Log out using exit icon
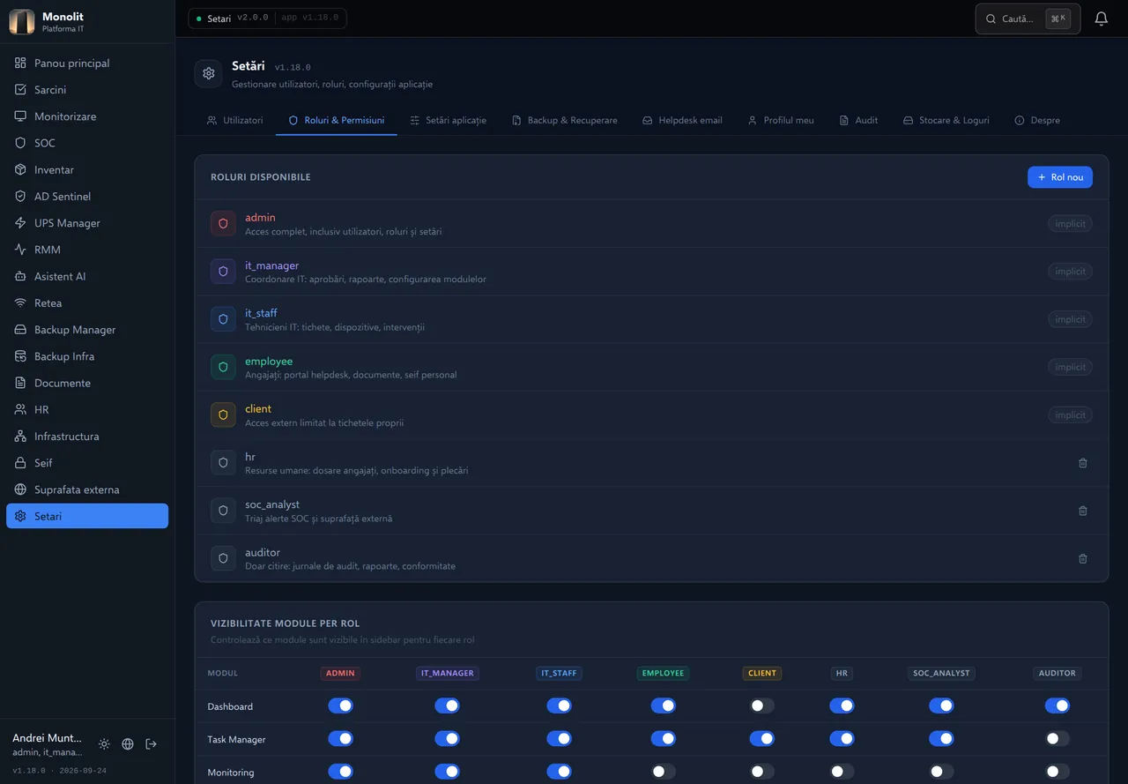 [151, 744]
